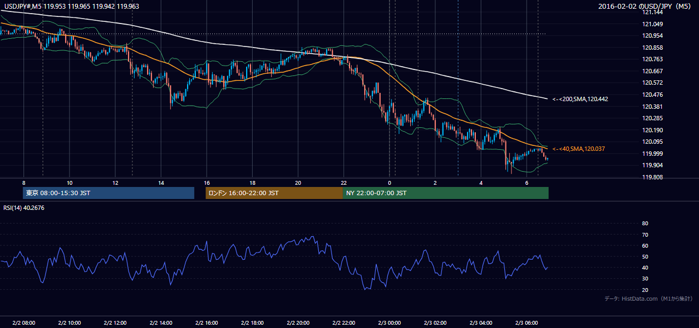
Task: Click the 2/2 14:00 time label
Action: tap(161, 323)
